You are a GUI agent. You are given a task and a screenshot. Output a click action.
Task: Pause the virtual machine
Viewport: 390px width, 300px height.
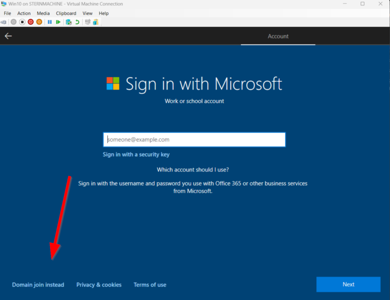[50, 22]
